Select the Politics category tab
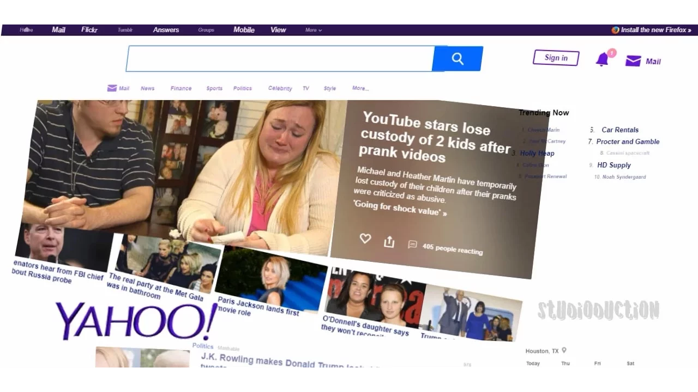 pyautogui.click(x=243, y=88)
